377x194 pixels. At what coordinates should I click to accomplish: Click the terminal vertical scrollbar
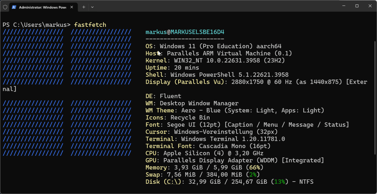(x=376, y=97)
